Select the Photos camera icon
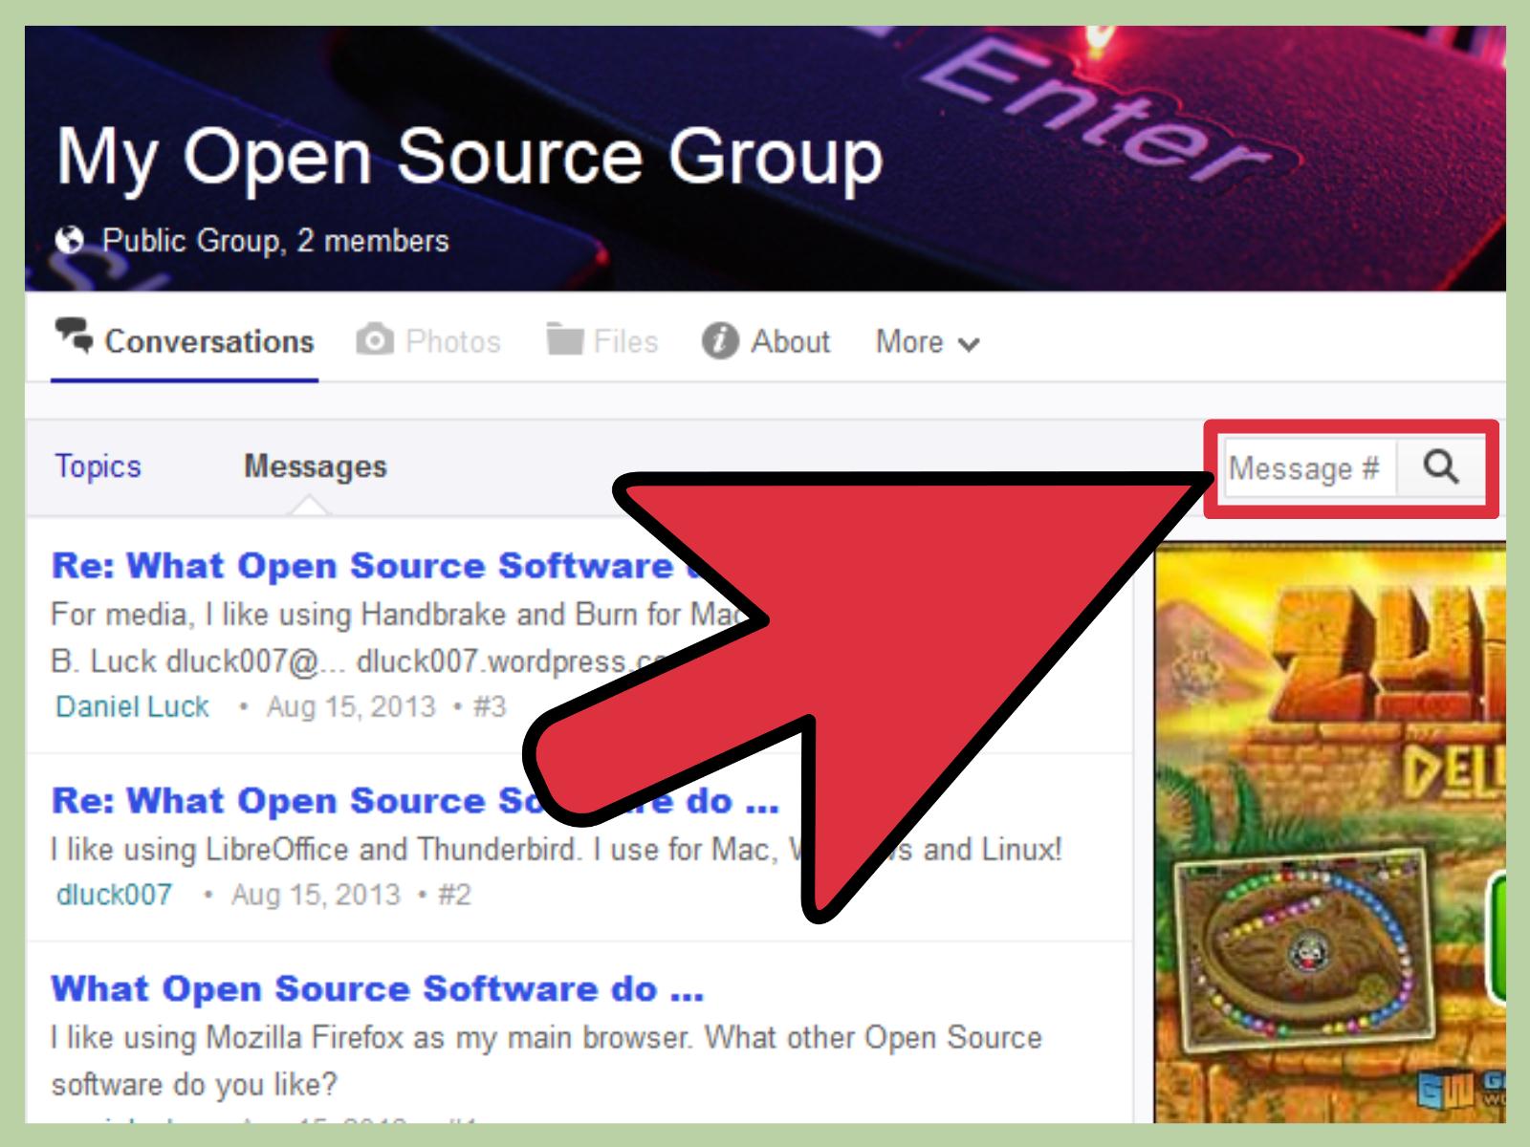The width and height of the screenshot is (1530, 1147). coord(373,340)
